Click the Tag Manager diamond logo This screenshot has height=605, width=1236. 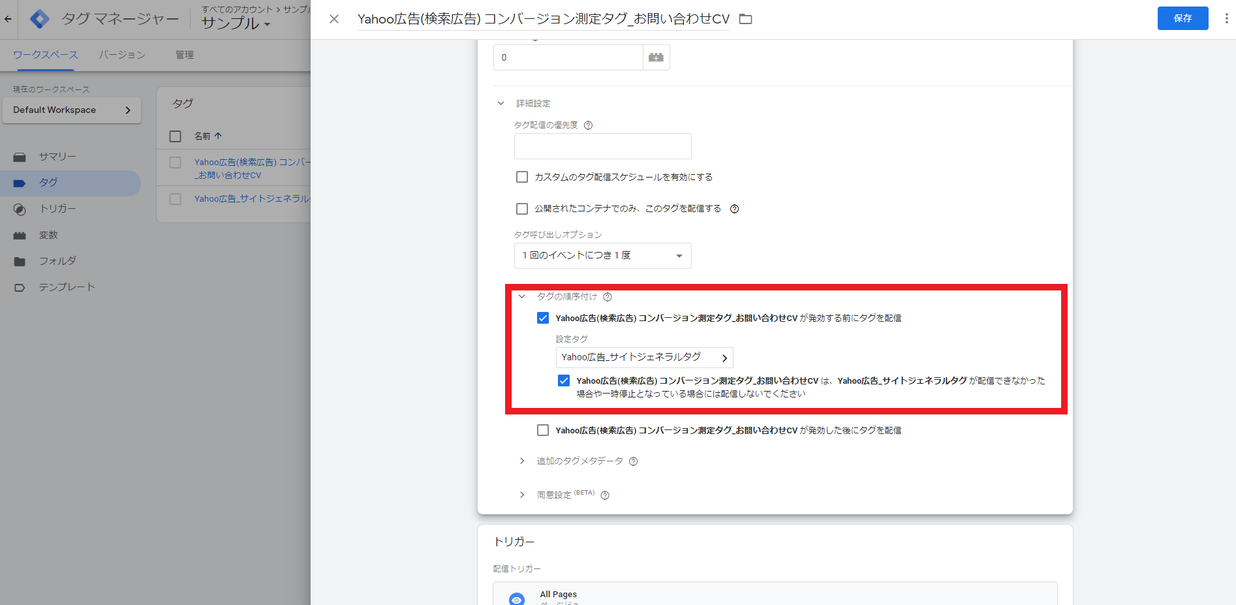point(40,19)
